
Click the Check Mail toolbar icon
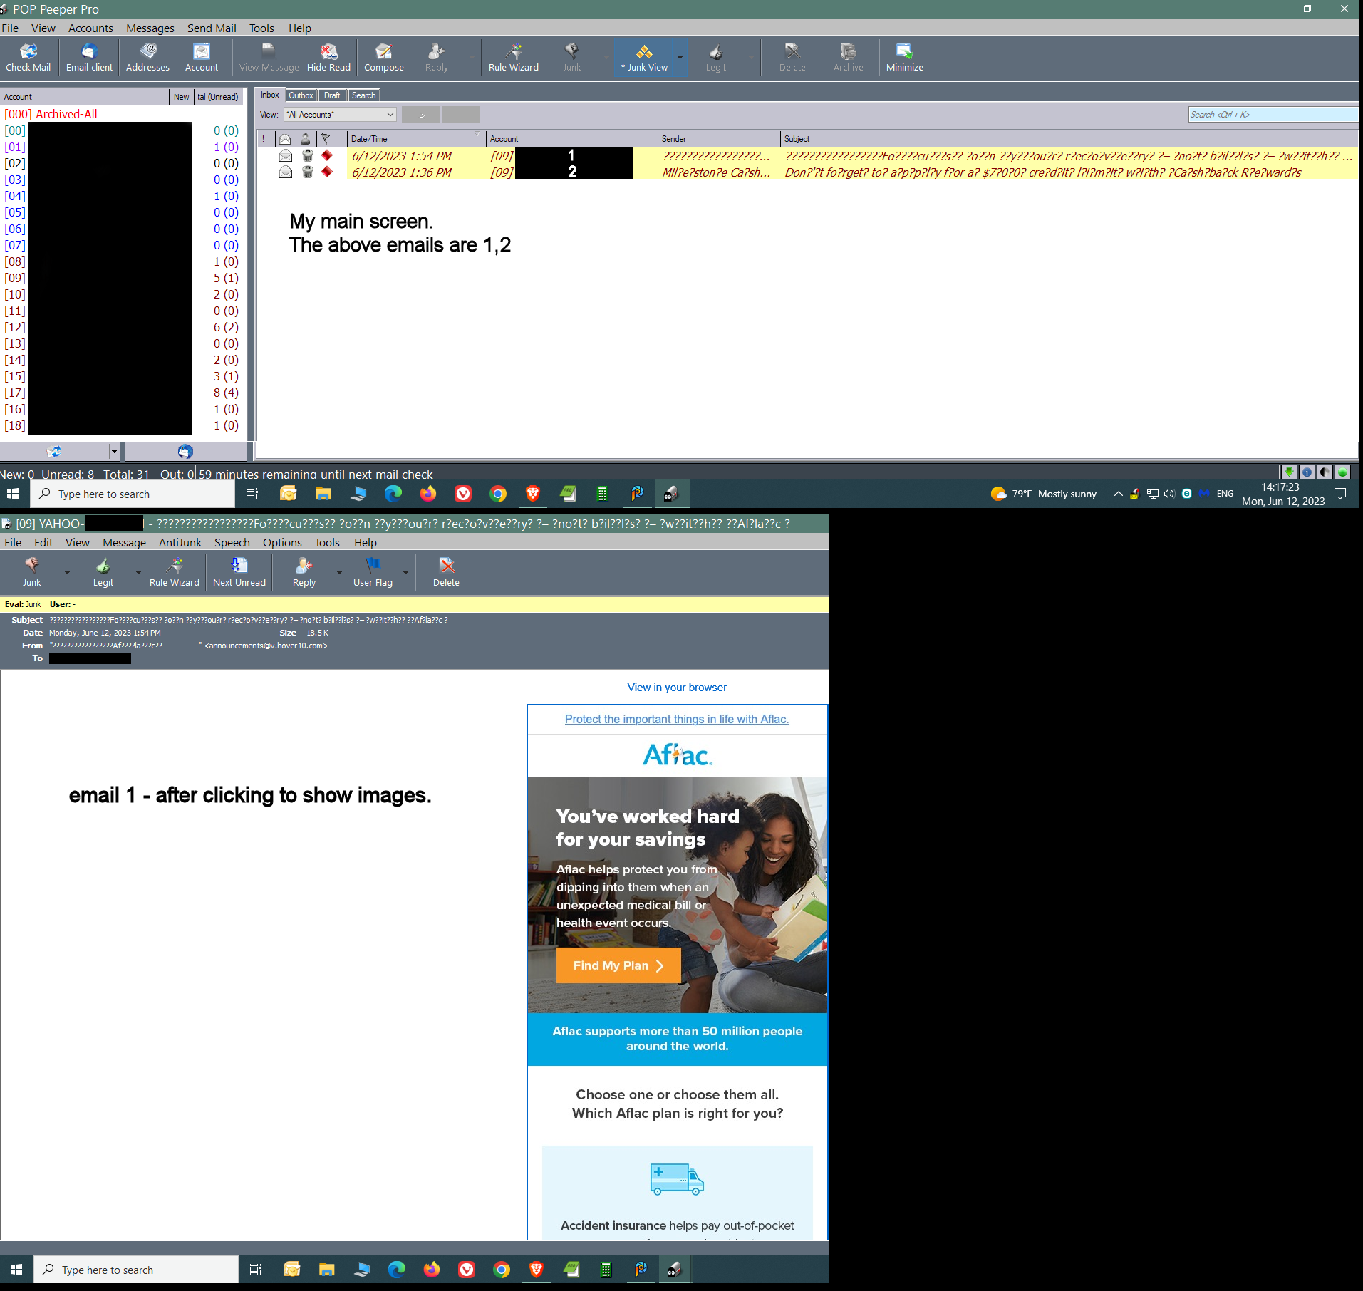point(28,58)
